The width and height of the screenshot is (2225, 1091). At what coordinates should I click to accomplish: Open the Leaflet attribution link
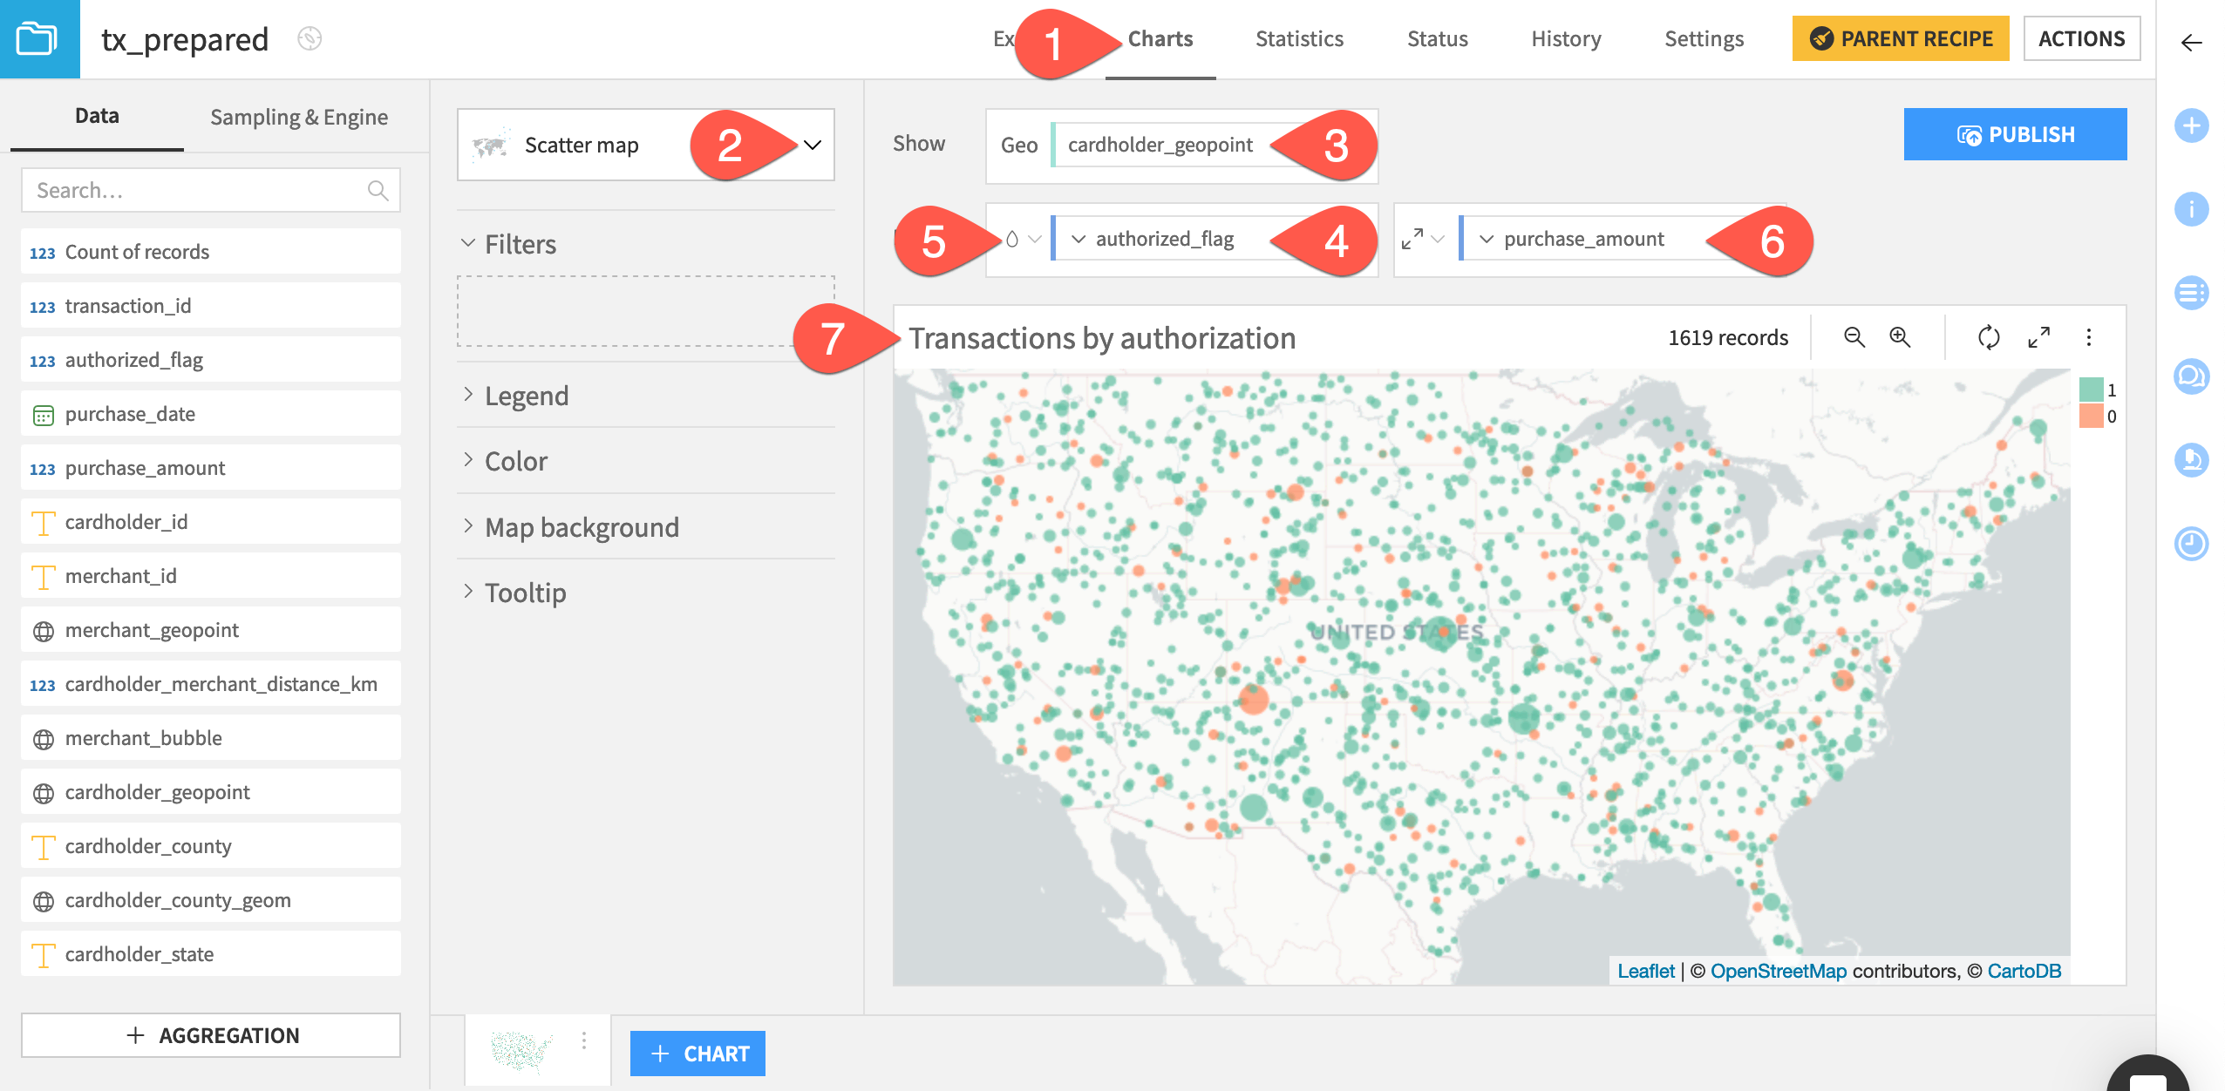[1646, 971]
